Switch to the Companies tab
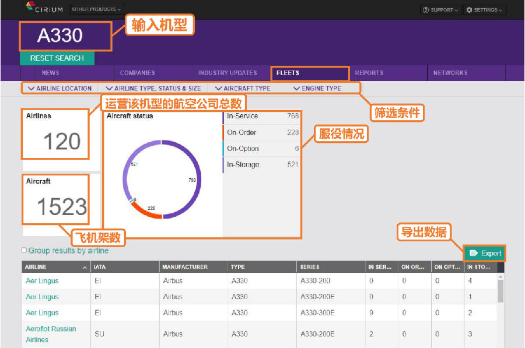Viewport: 525px width, 348px height. click(x=137, y=73)
